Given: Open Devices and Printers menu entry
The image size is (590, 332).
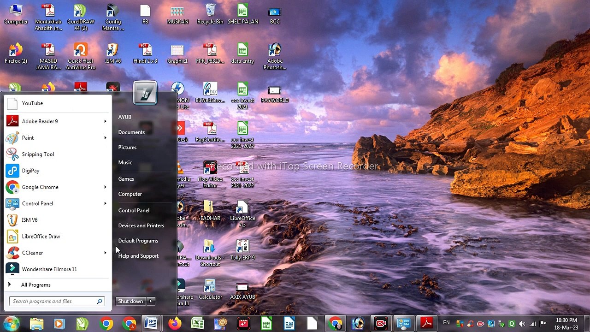Looking at the screenshot, I should coord(141,225).
